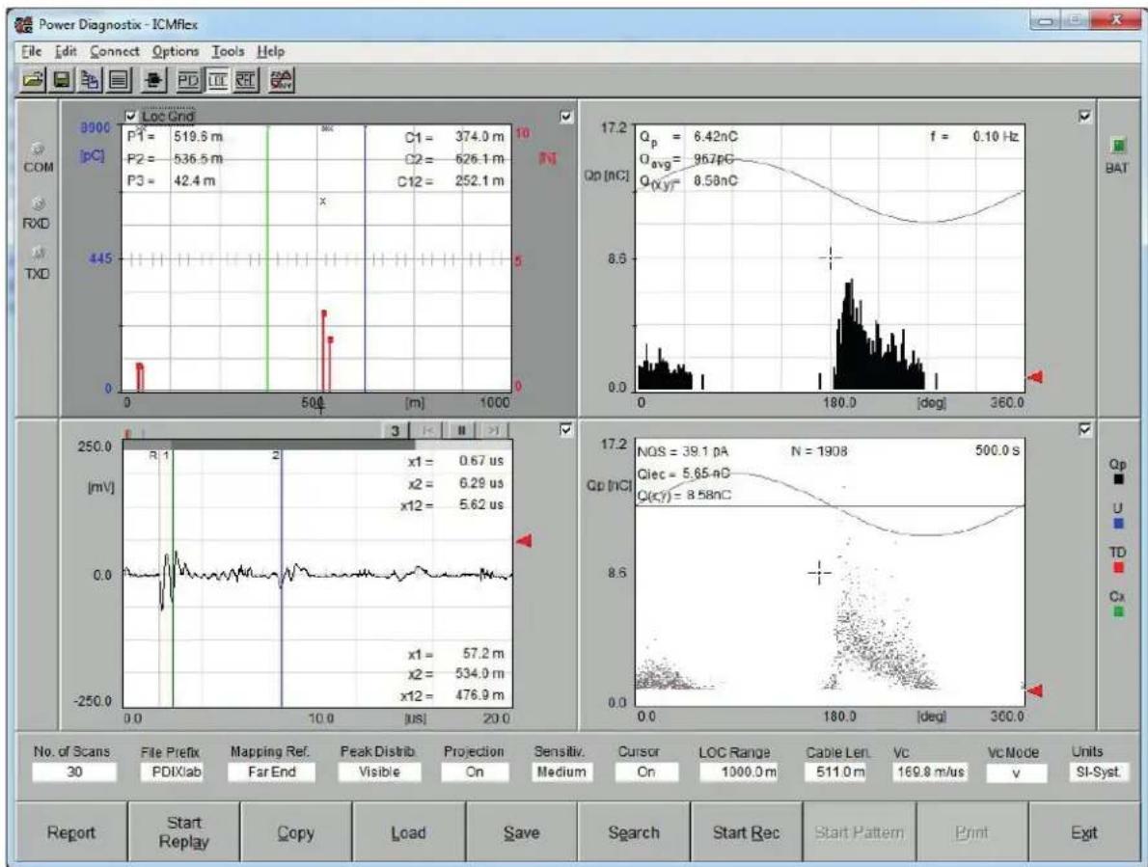
Task: Click the RXD status indicator
Action: coord(38,204)
